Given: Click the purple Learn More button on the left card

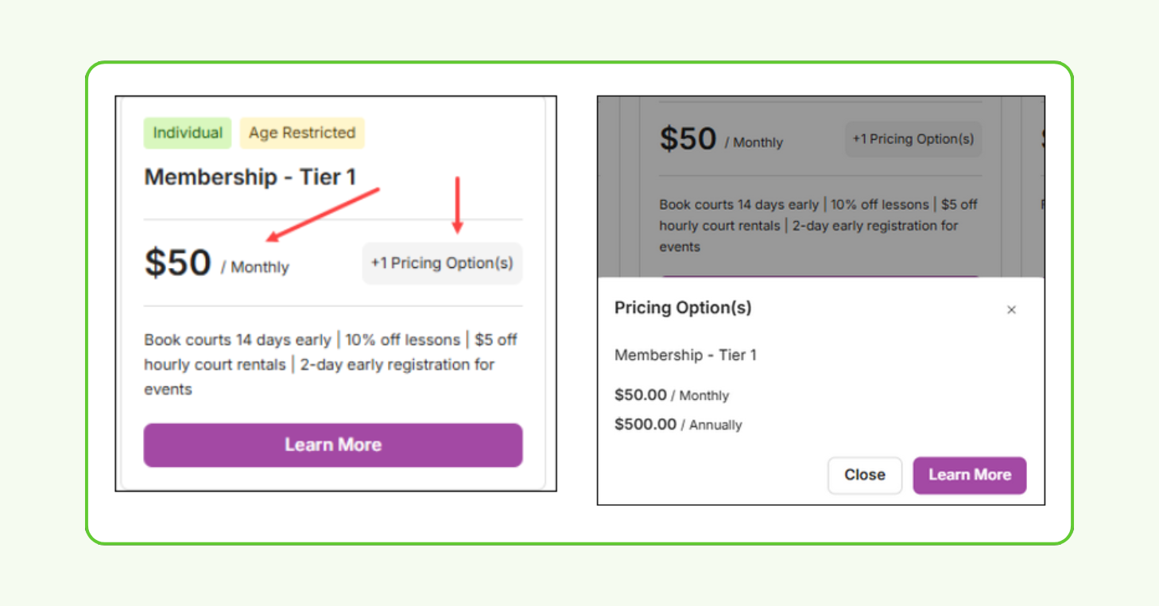Looking at the screenshot, I should point(332,445).
